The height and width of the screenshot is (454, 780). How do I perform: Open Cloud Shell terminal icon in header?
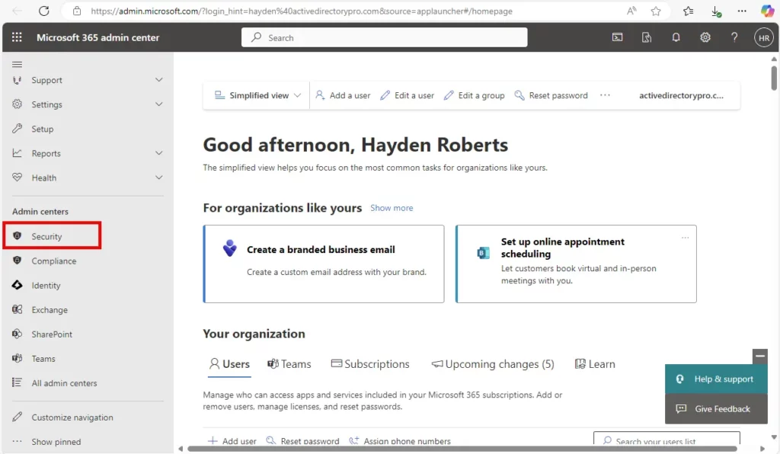pyautogui.click(x=617, y=37)
